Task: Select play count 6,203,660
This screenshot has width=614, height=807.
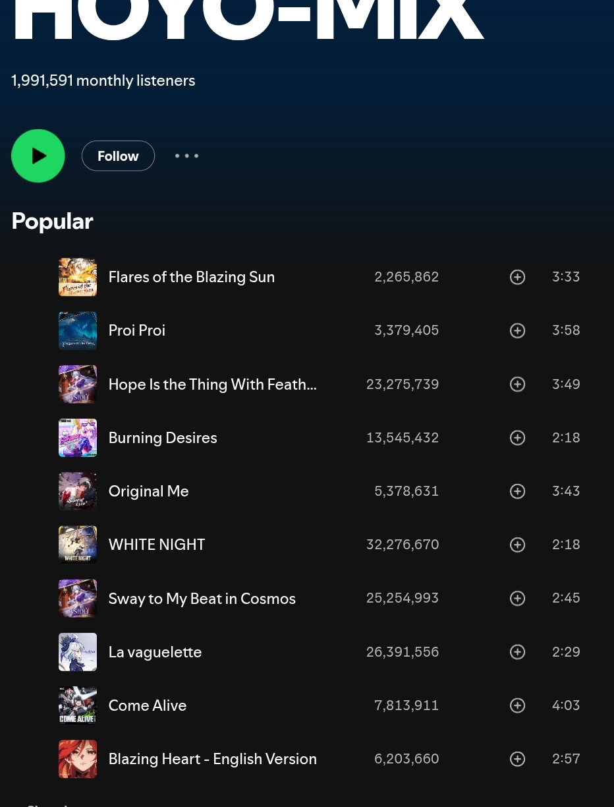Action: (406, 759)
